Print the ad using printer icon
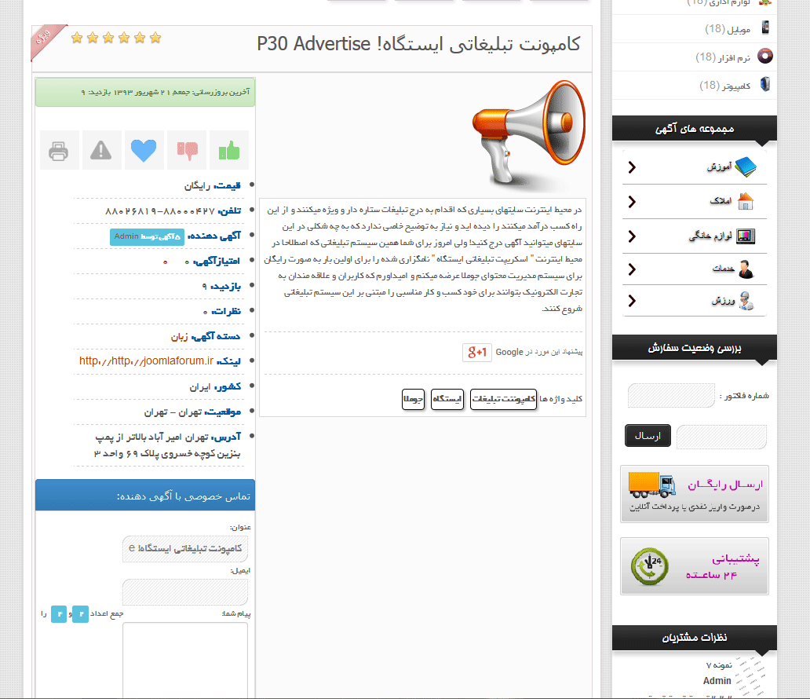Viewport: 810px width, 699px height. 59,150
